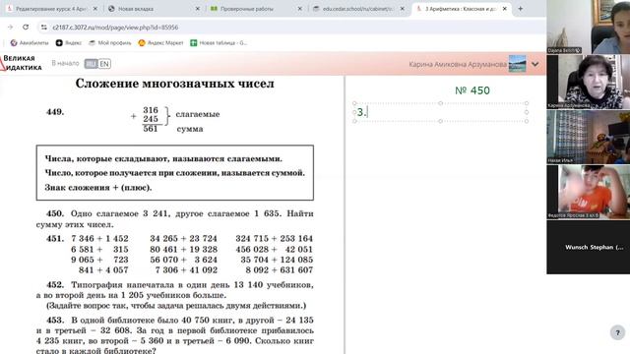Screen dimensions: 630x354
Task: Select Wunsch Stephan participant tile
Action: click(589, 247)
